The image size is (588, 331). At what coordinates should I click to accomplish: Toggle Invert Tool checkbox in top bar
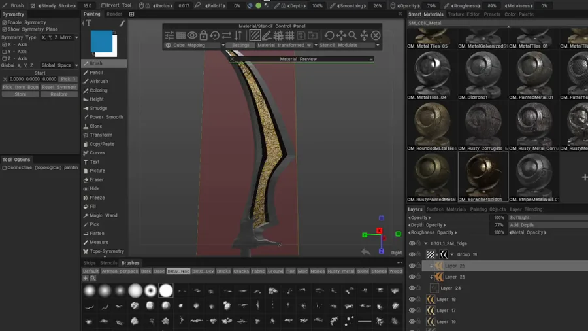point(103,5)
